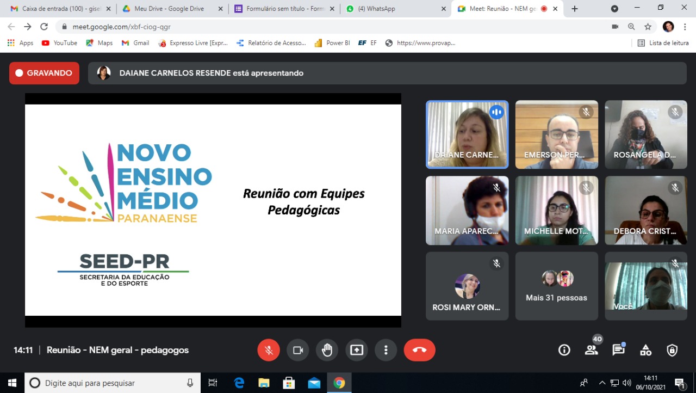The width and height of the screenshot is (696, 393).
Task: Select the Meet Reunião NEM tab
Action: (507, 9)
